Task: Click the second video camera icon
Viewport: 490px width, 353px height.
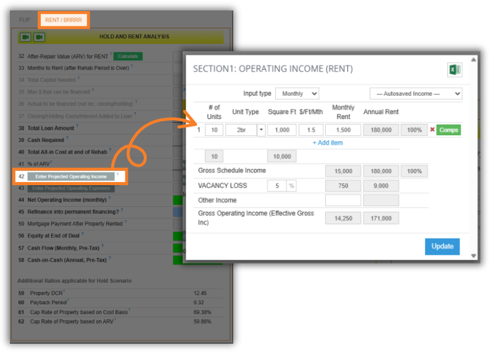Action: coord(39,37)
